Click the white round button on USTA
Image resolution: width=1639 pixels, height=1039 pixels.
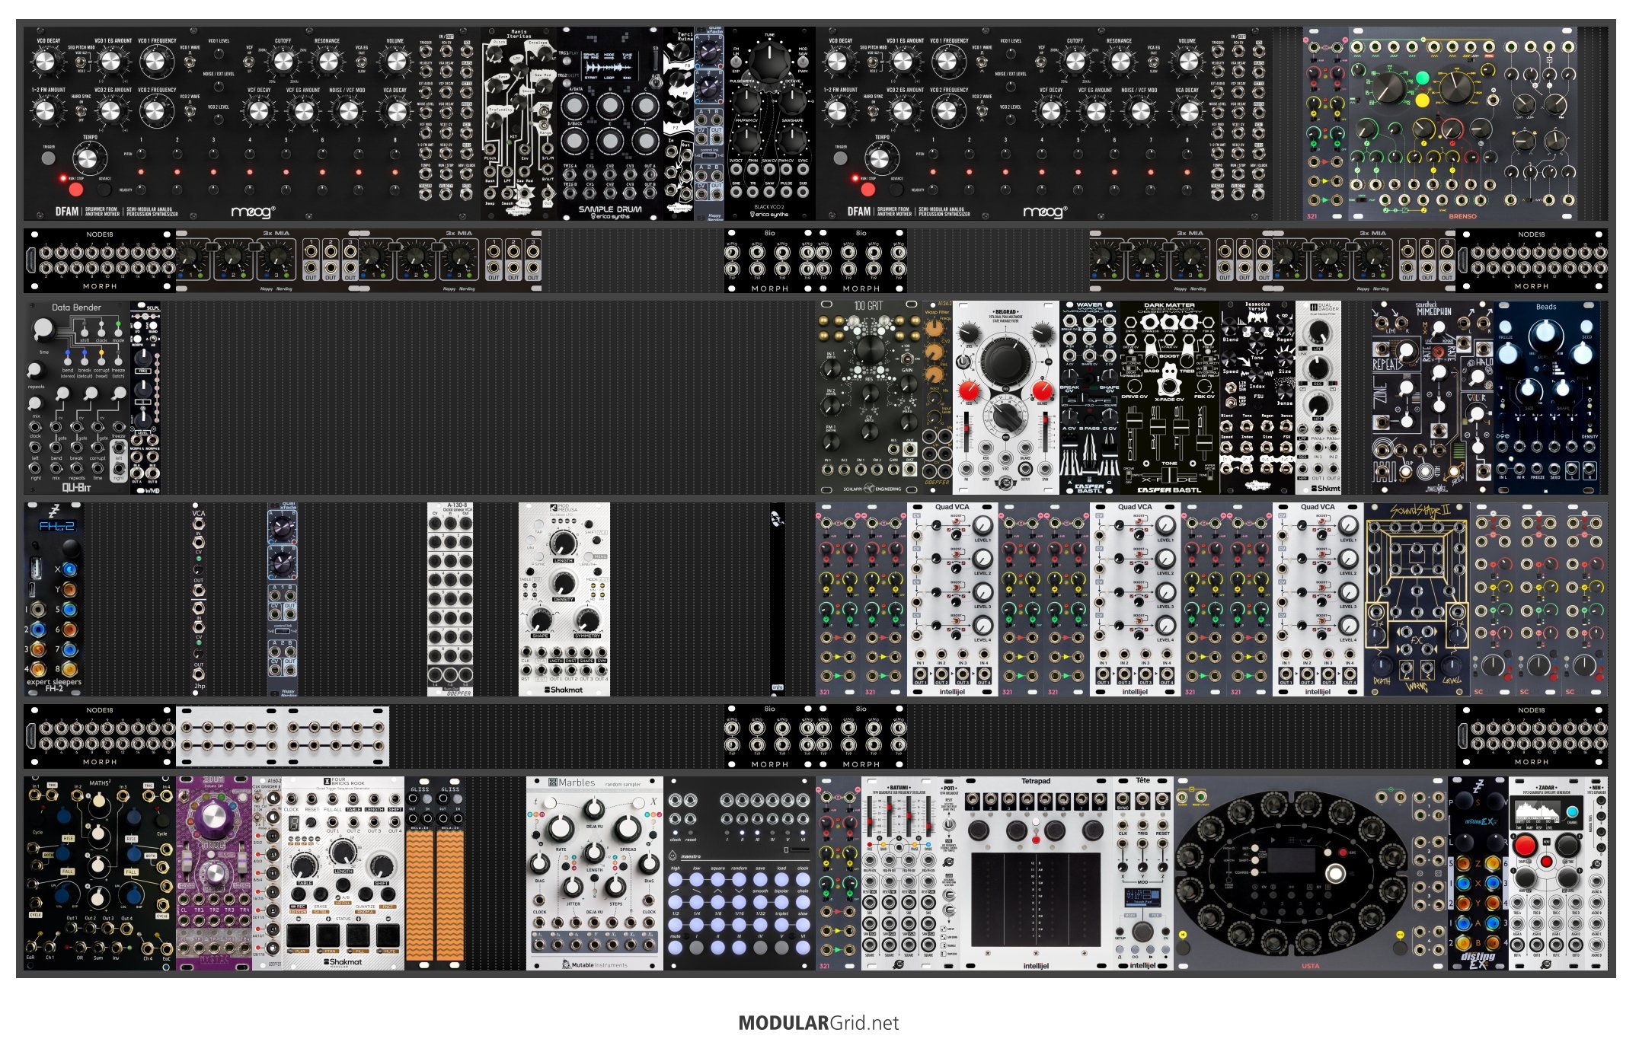tap(1334, 873)
